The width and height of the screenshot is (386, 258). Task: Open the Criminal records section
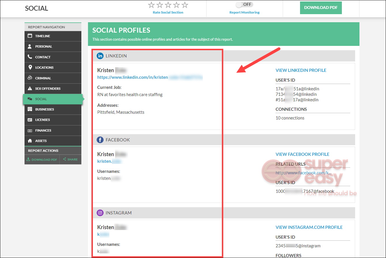coord(53,78)
